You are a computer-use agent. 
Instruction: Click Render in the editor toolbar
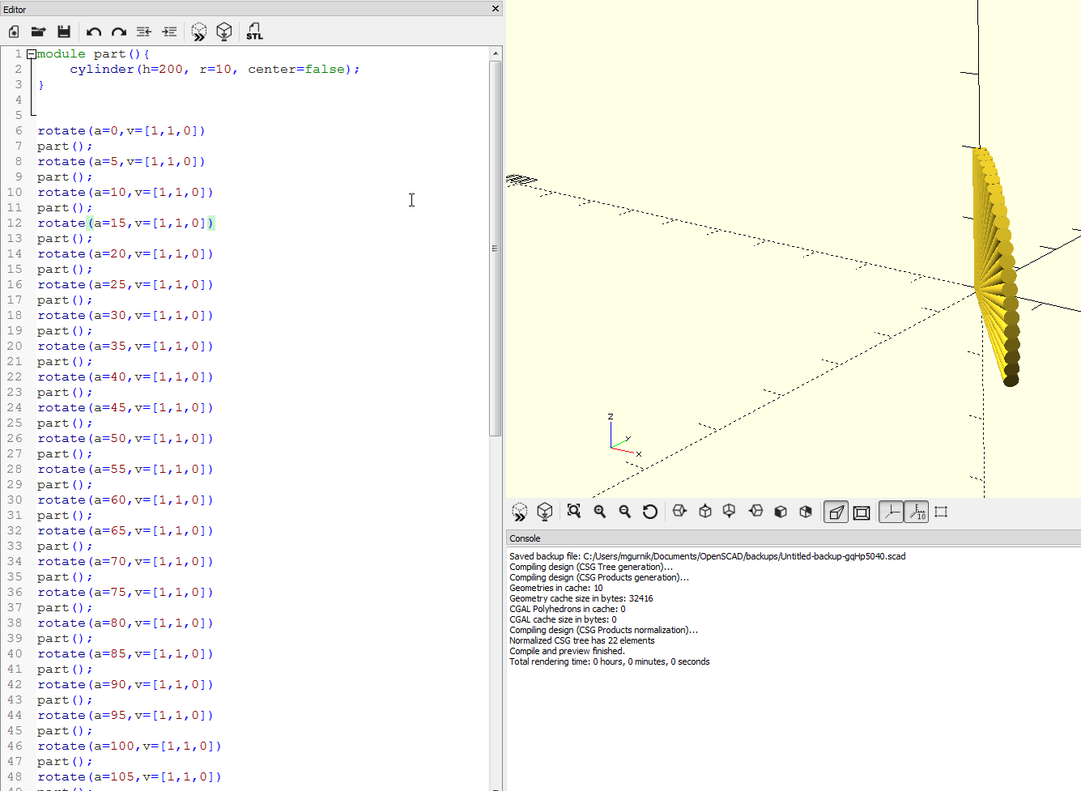point(224,32)
